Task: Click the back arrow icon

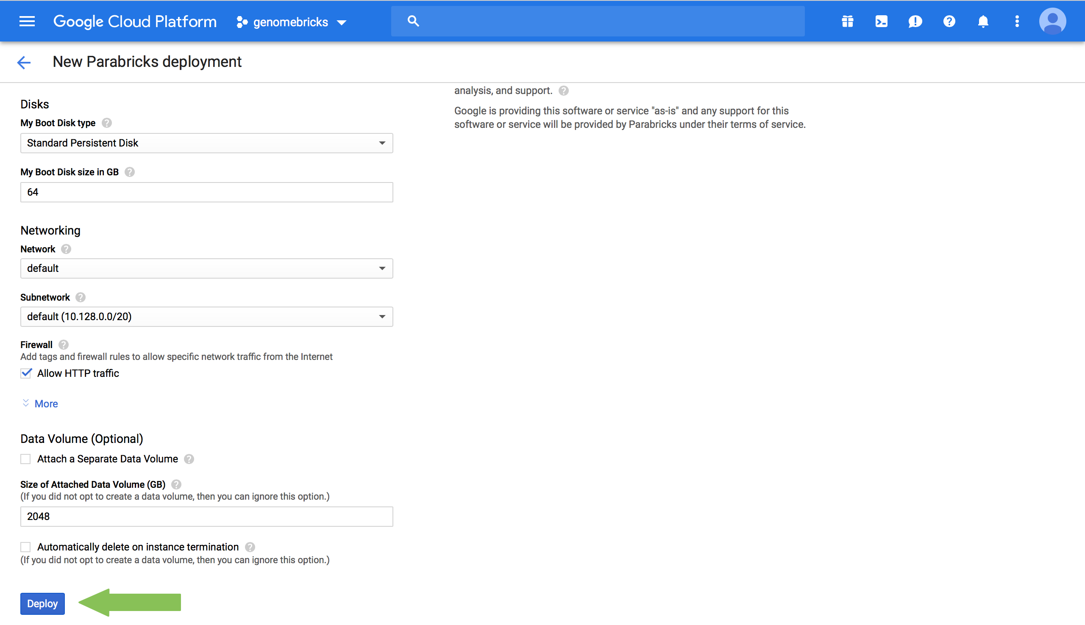Action: coord(24,62)
